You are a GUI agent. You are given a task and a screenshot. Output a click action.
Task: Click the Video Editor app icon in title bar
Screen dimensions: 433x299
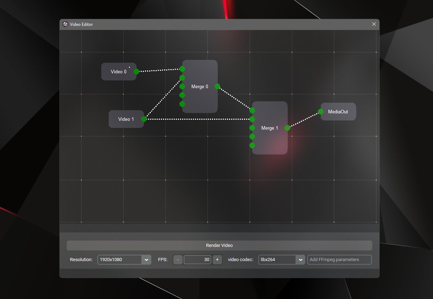65,24
